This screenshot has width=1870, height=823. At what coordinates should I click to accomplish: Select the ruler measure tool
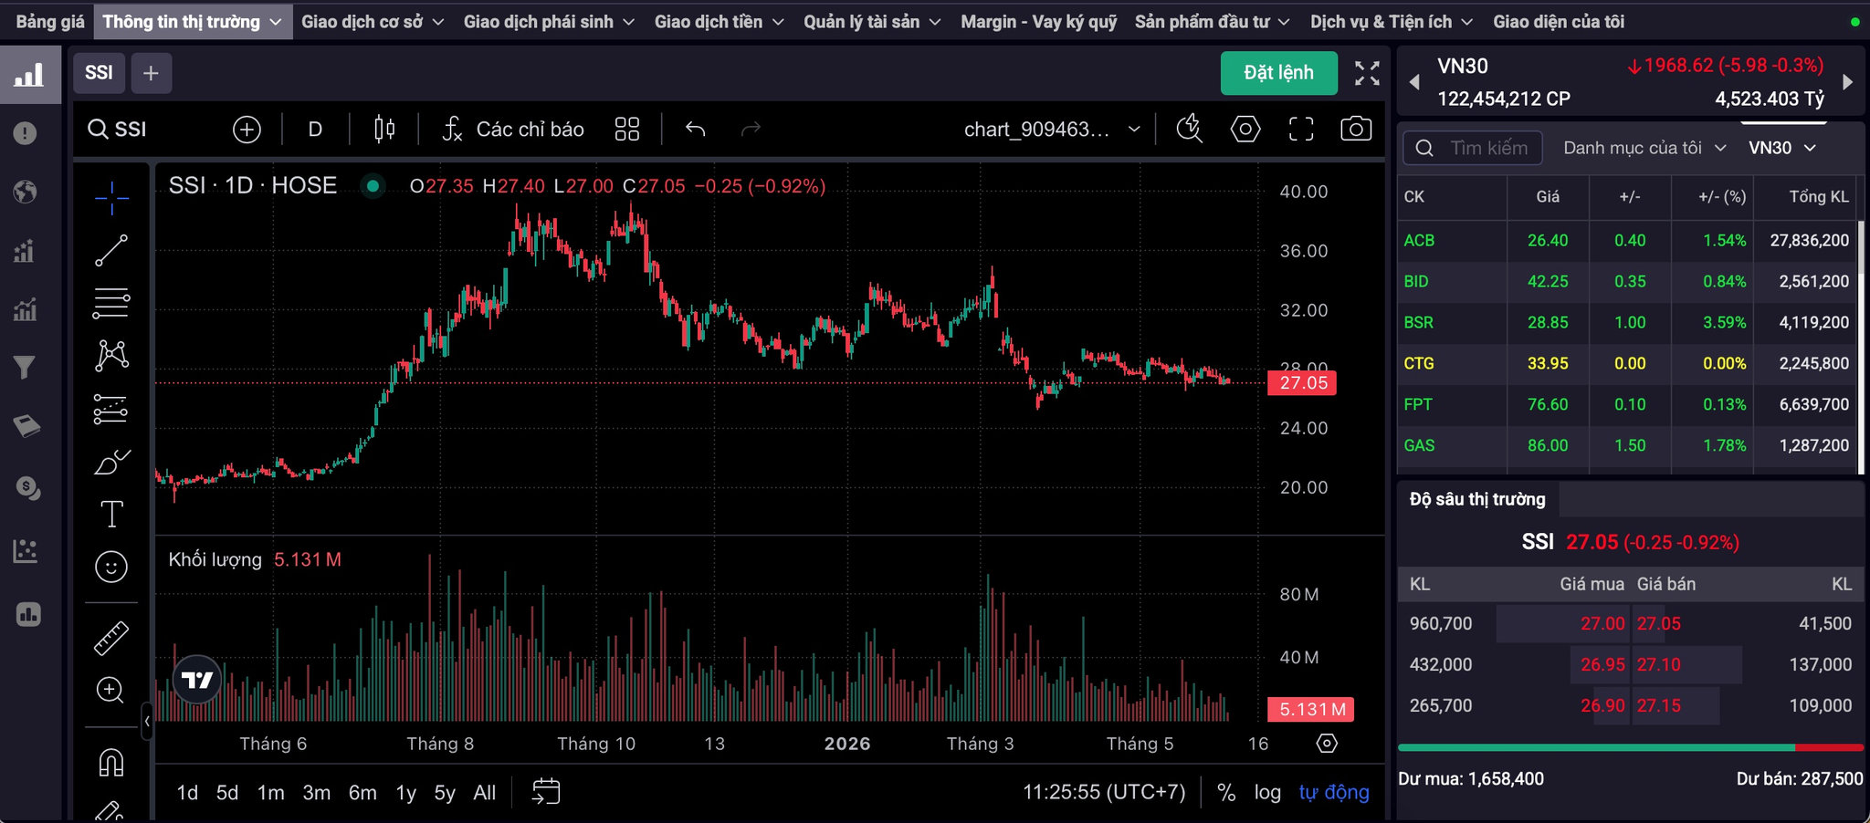pyautogui.click(x=111, y=639)
